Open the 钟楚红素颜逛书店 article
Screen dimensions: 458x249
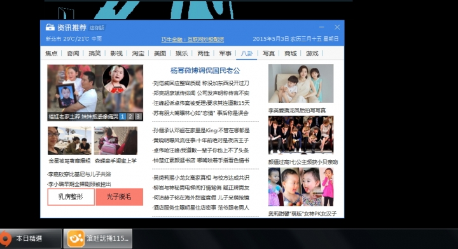click(x=200, y=160)
